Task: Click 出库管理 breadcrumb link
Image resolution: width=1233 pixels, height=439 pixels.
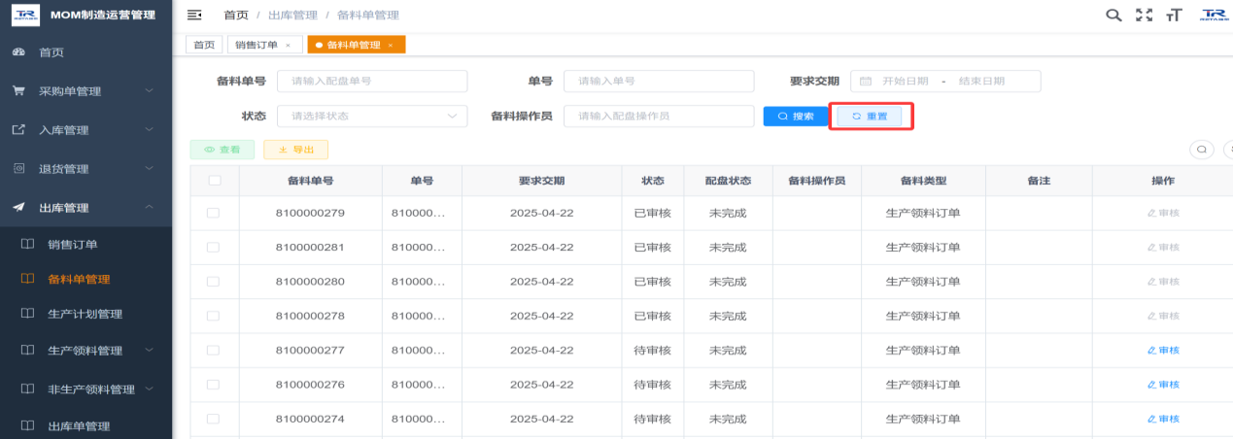Action: pos(292,15)
